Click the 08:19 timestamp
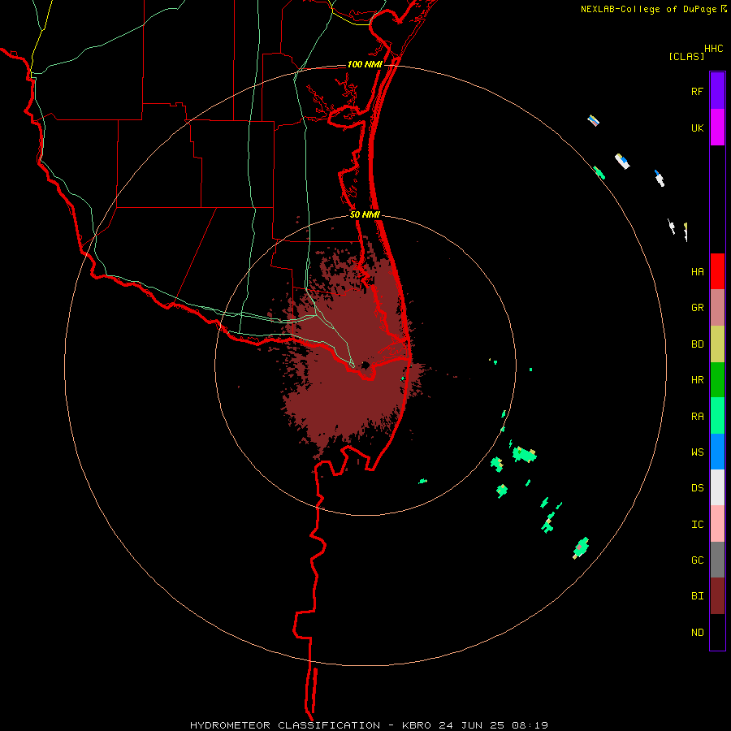The height and width of the screenshot is (731, 731). (530, 725)
